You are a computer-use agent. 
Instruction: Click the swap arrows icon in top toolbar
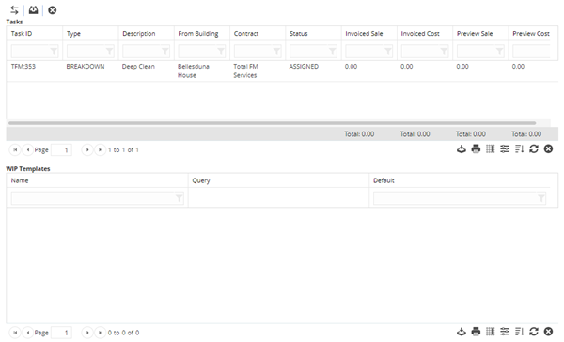[14, 10]
